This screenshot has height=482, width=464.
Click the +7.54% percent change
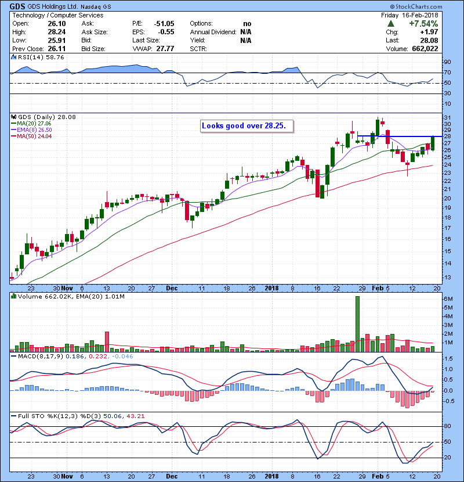coord(423,24)
